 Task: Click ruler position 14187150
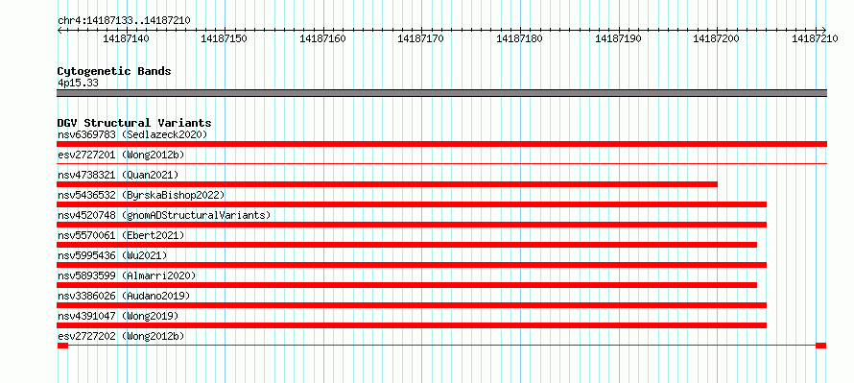[225, 38]
